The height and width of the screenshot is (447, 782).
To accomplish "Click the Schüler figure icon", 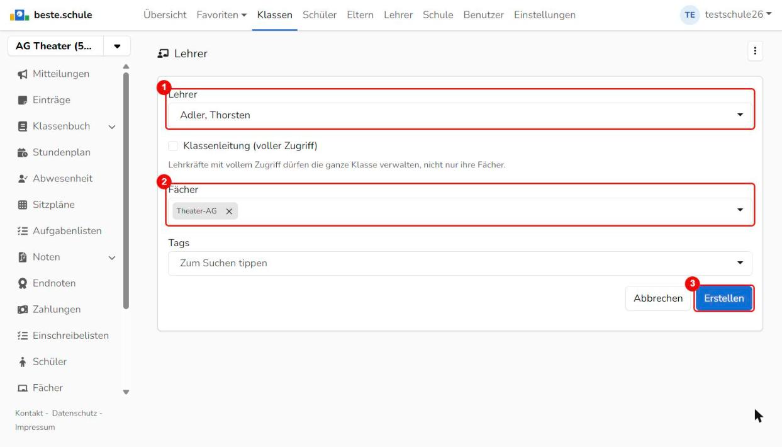I will [x=23, y=362].
